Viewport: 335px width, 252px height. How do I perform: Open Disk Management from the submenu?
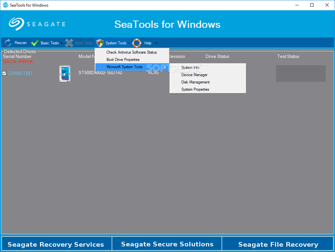[208, 82]
